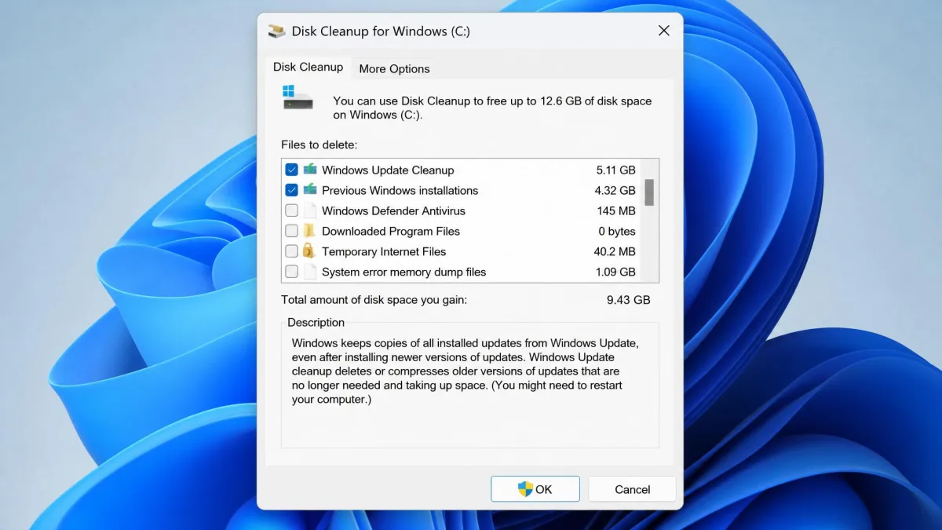Image resolution: width=942 pixels, height=530 pixels.
Task: Click the Windows Update Cleanup row icon
Action: (x=310, y=170)
